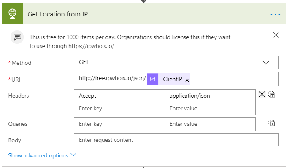The height and width of the screenshot is (168, 289).
Task: Delete the Accept header row
Action: point(262,95)
